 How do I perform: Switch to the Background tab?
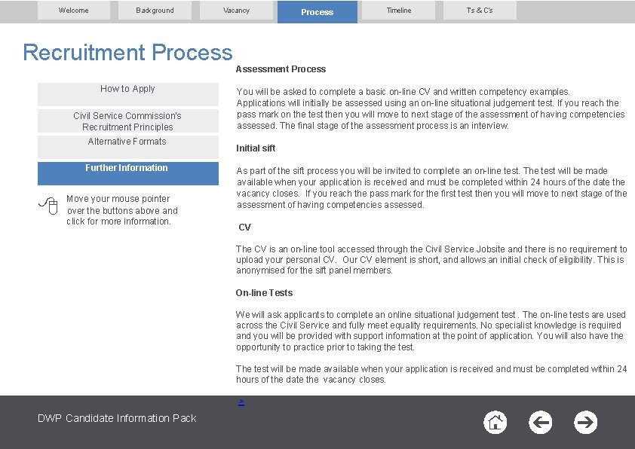pyautogui.click(x=155, y=10)
